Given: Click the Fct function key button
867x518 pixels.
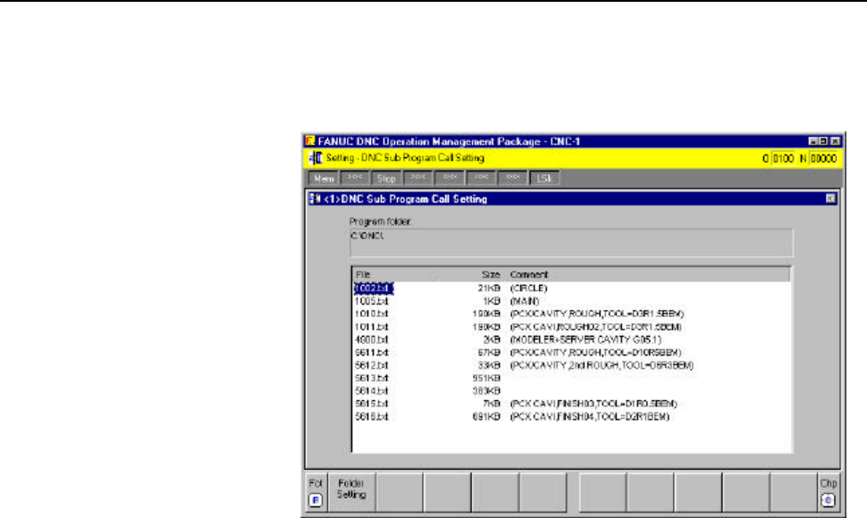Looking at the screenshot, I should (316, 491).
